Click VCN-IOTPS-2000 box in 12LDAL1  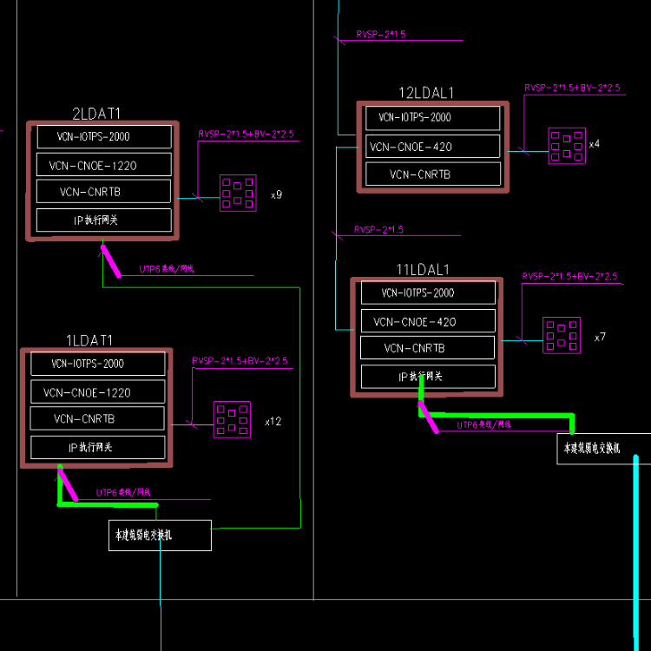point(433,118)
